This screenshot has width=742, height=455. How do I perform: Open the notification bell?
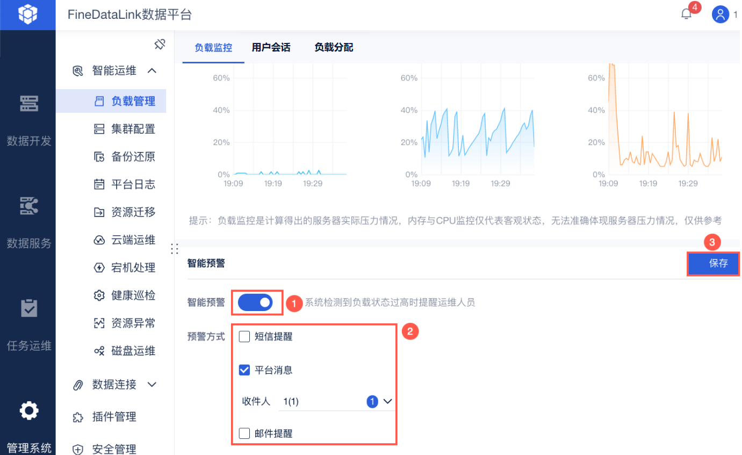686,15
